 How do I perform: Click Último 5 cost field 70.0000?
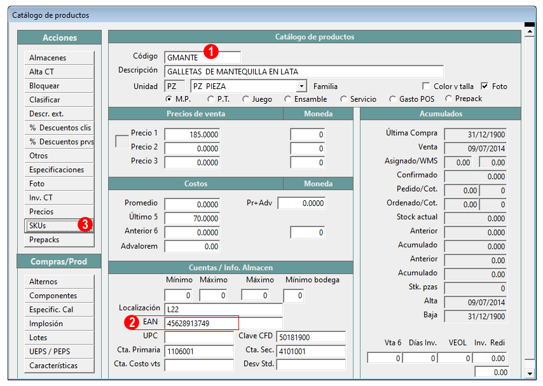(x=192, y=218)
